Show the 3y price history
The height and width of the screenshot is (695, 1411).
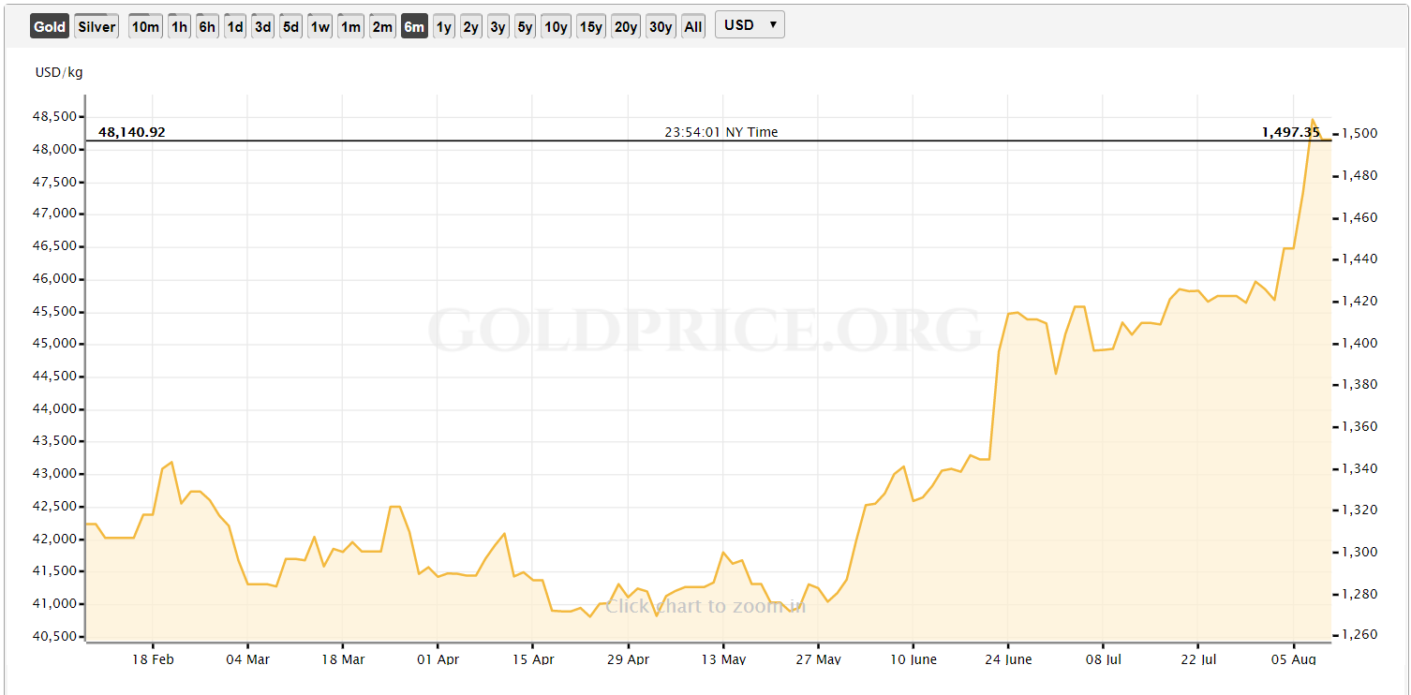pyautogui.click(x=498, y=26)
